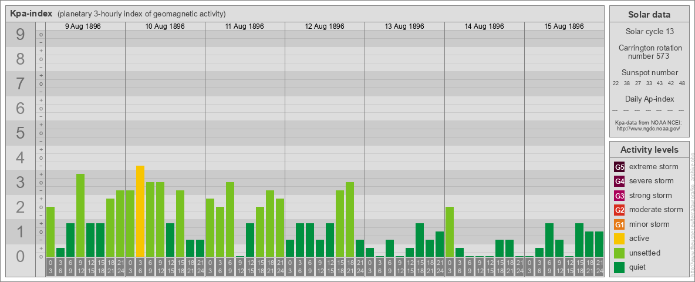Viewport: 695px width, 282px height.
Task: Click the 13 Aug 1896 date header
Action: pos(404,26)
